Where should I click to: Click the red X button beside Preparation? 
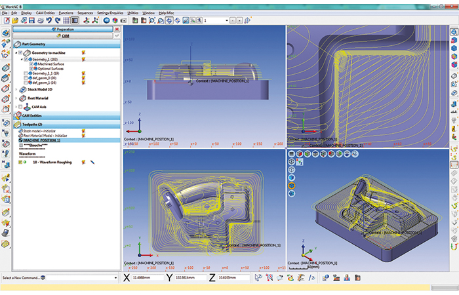pos(117,29)
